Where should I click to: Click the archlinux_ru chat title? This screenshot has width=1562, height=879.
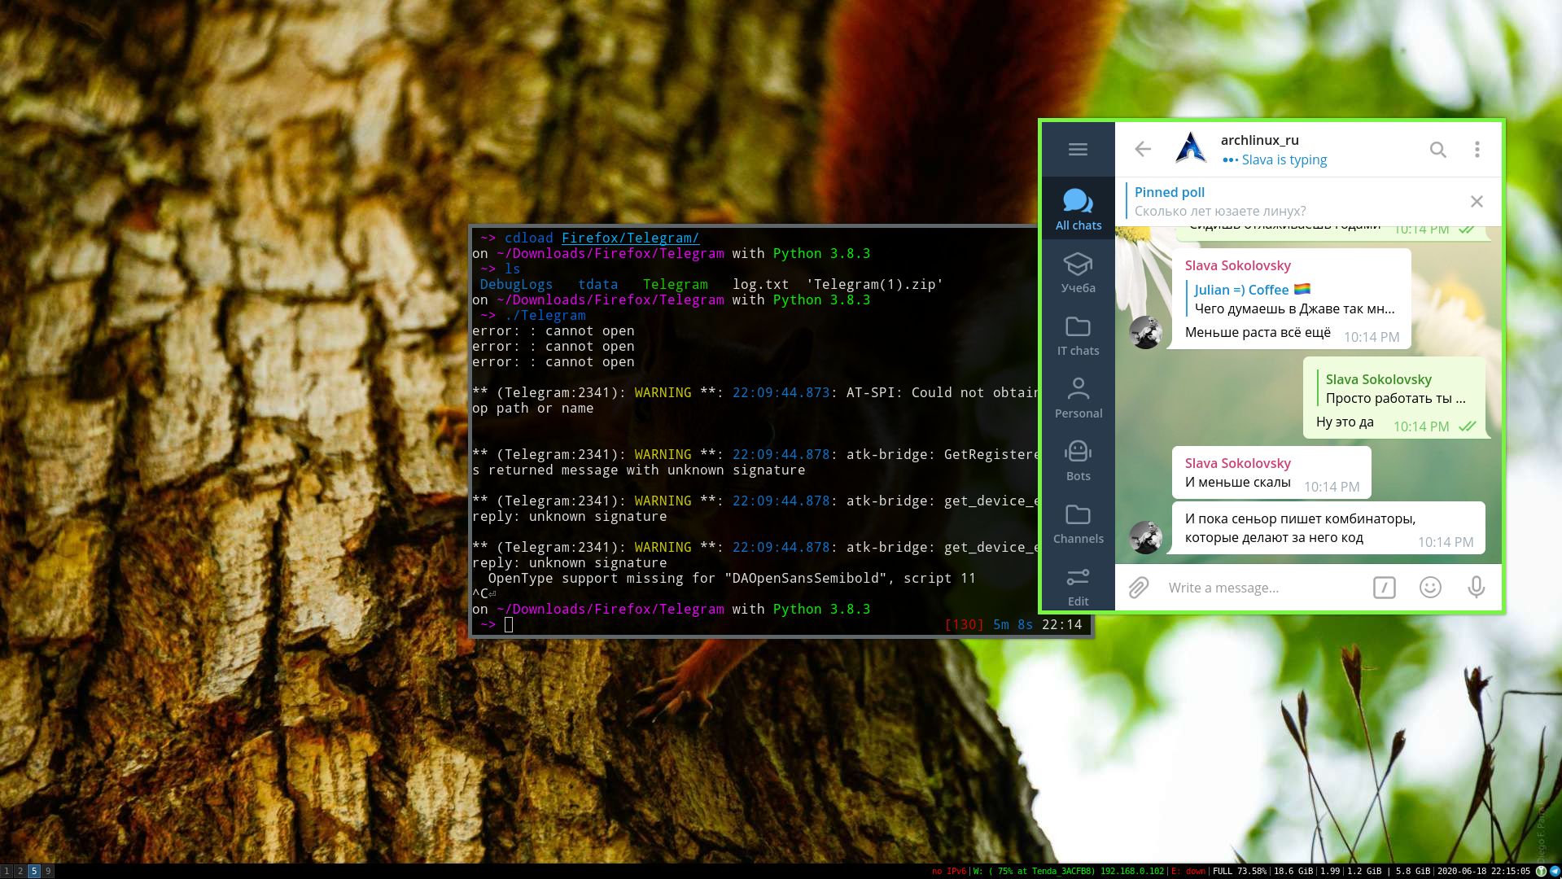pos(1259,140)
